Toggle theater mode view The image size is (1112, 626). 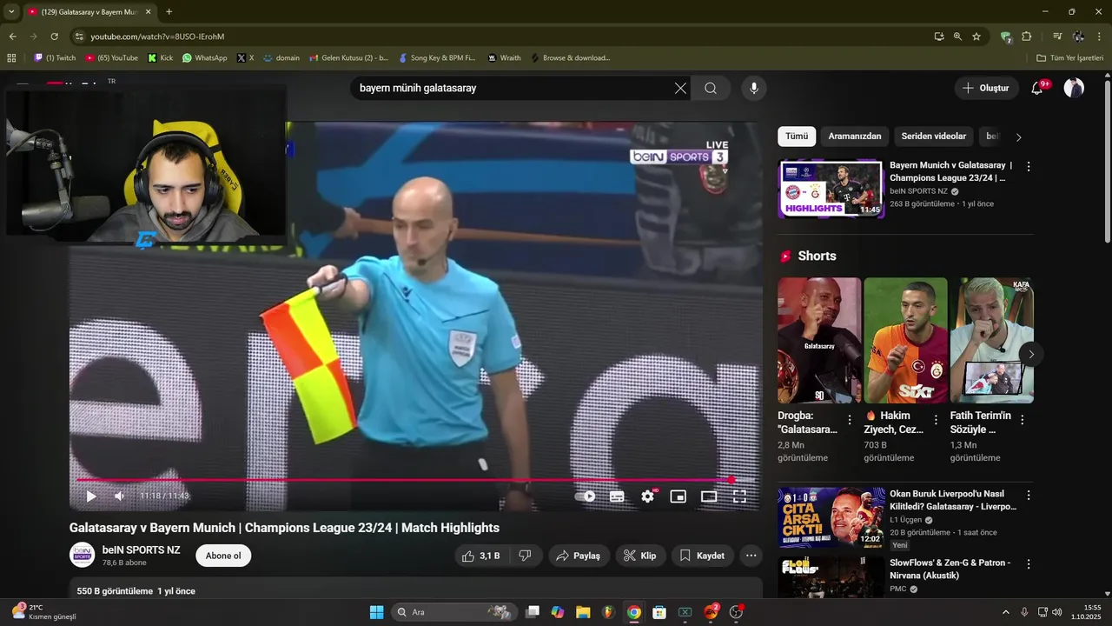pos(709,496)
